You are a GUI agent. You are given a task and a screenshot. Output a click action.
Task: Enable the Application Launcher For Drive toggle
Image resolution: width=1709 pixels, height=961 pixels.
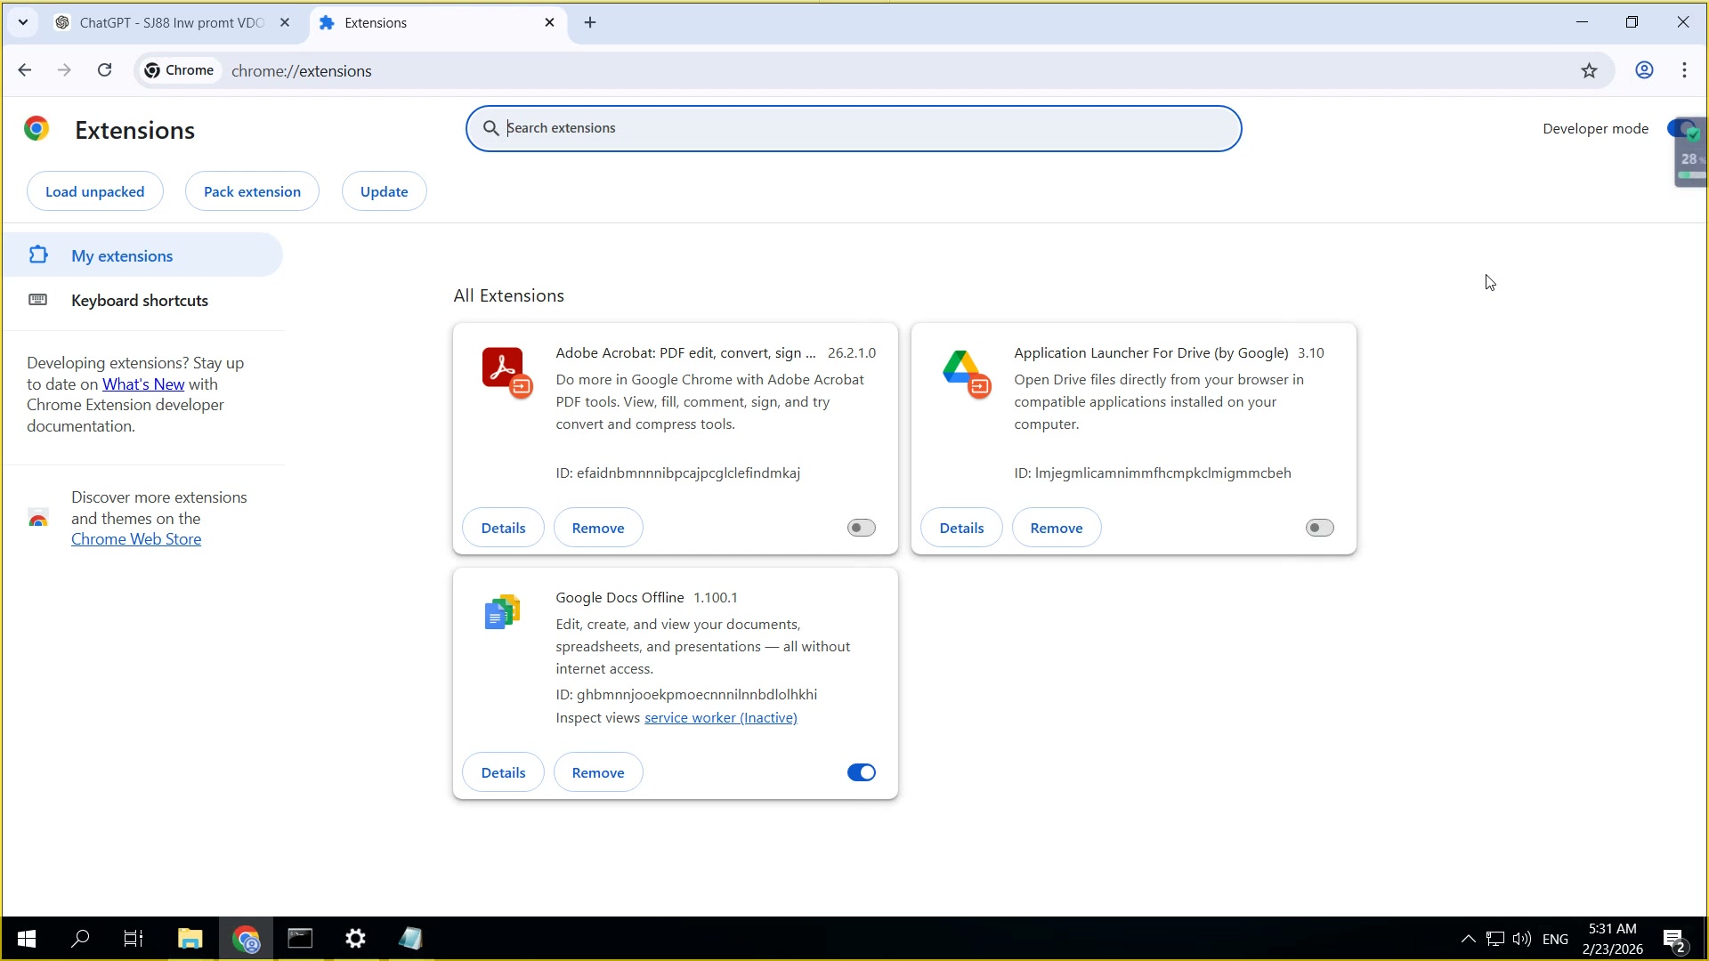click(1318, 527)
